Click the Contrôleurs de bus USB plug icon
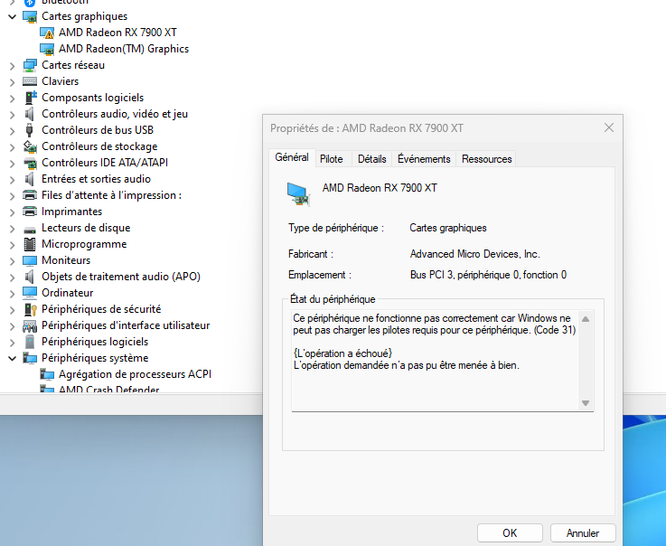666x546 pixels. point(29,130)
